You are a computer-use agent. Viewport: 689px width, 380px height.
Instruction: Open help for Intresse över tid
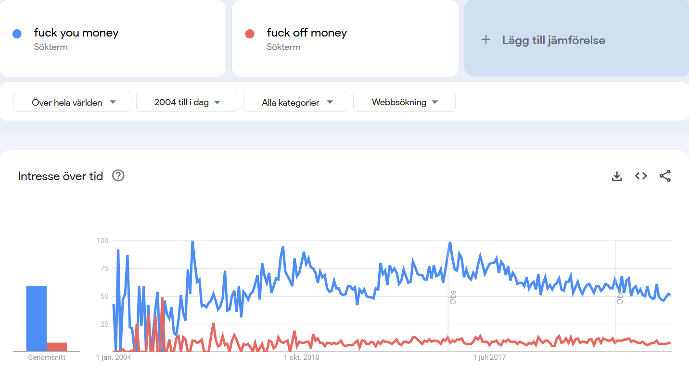tap(118, 176)
